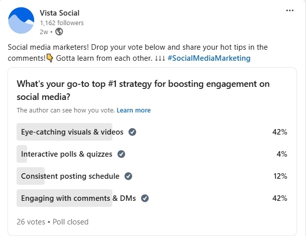The width and height of the screenshot is (306, 236).
Task: Click the Vista Social logo avatar
Action: coord(22,21)
